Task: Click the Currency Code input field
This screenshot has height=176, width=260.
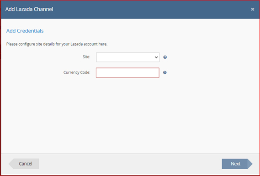Action: click(x=127, y=72)
